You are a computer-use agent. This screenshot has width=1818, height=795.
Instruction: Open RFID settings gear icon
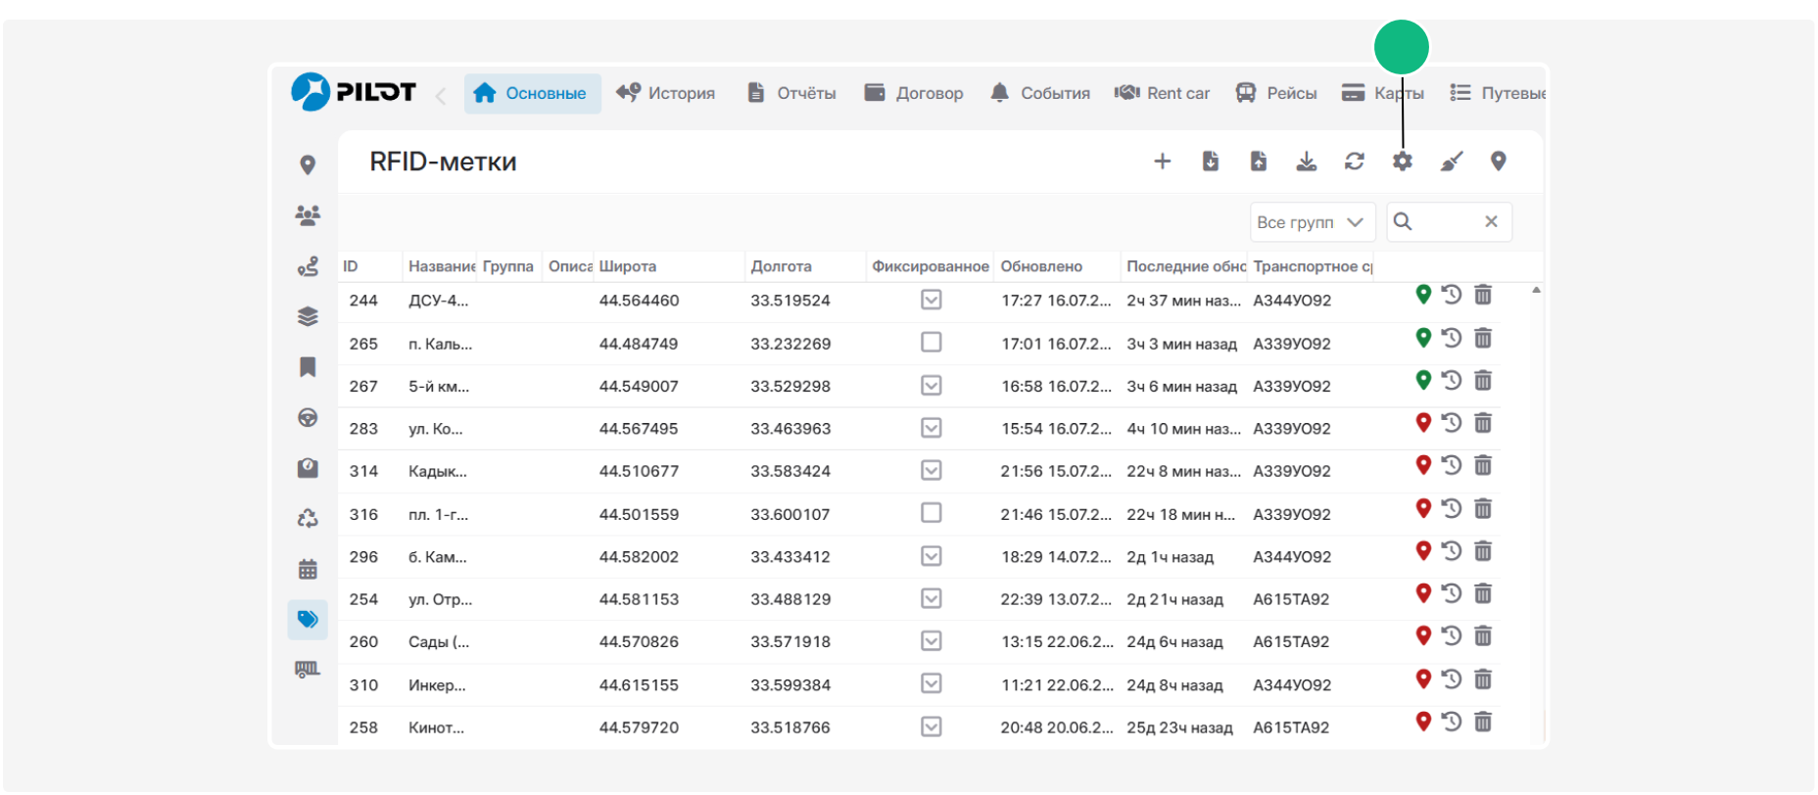(1403, 162)
